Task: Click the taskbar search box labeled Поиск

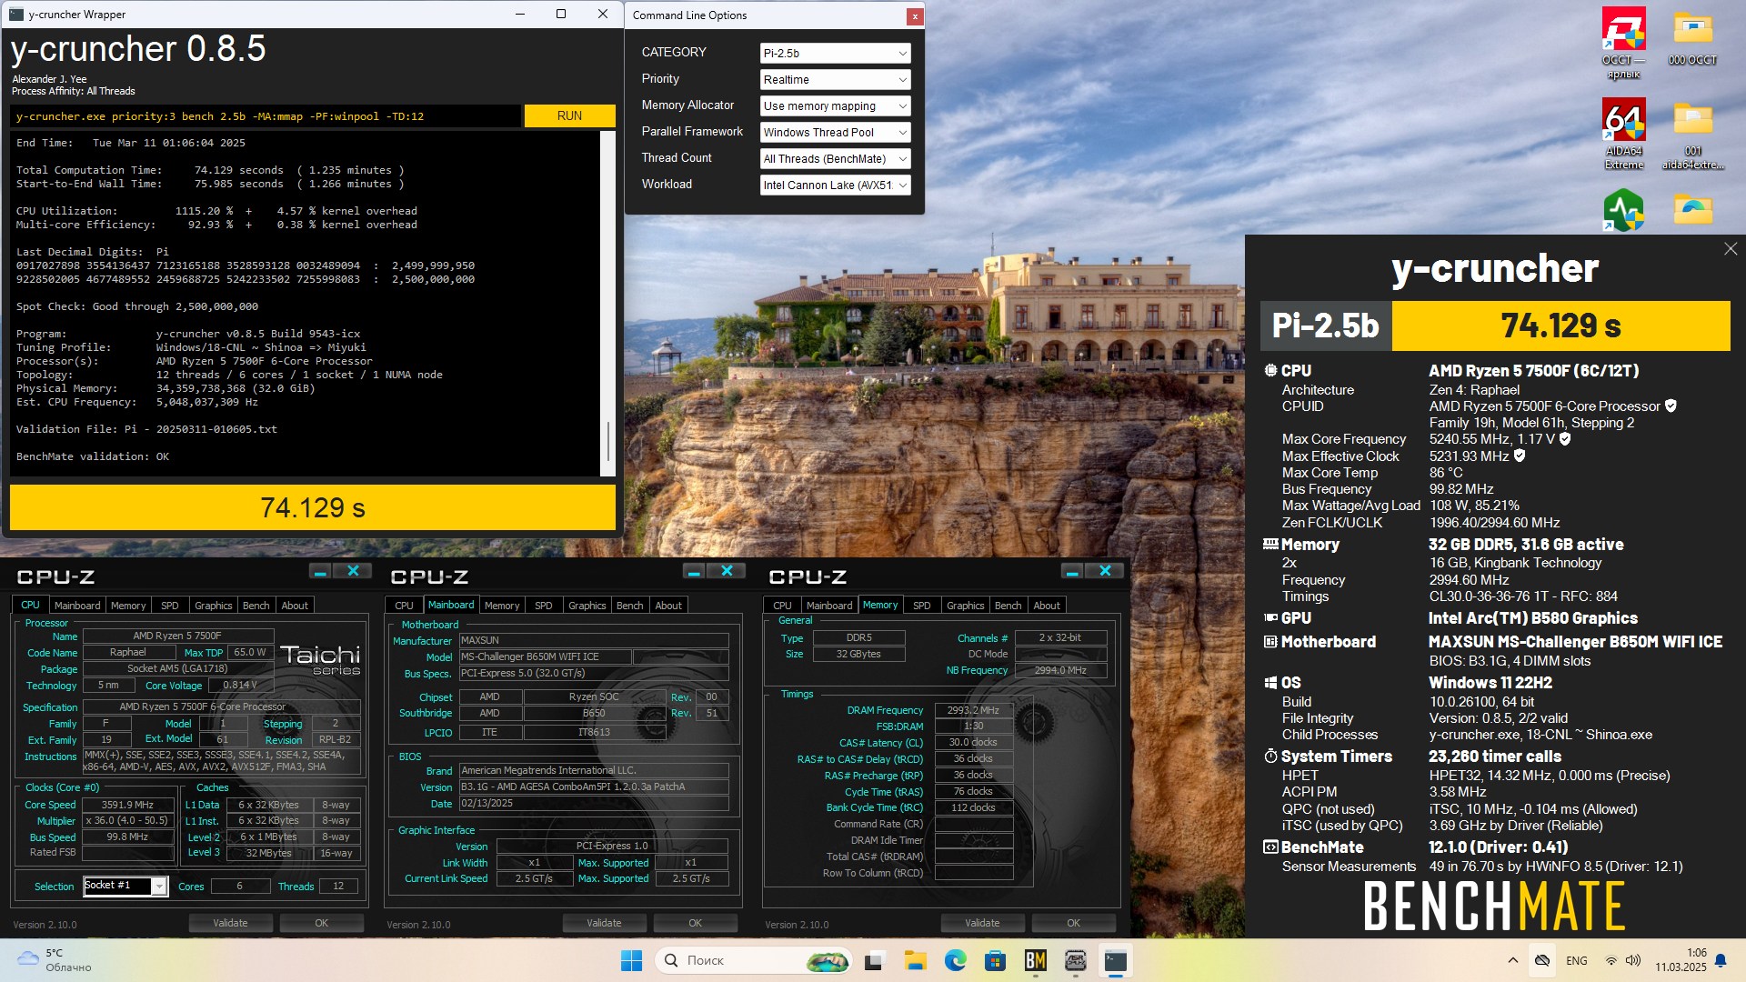Action: click(x=753, y=960)
